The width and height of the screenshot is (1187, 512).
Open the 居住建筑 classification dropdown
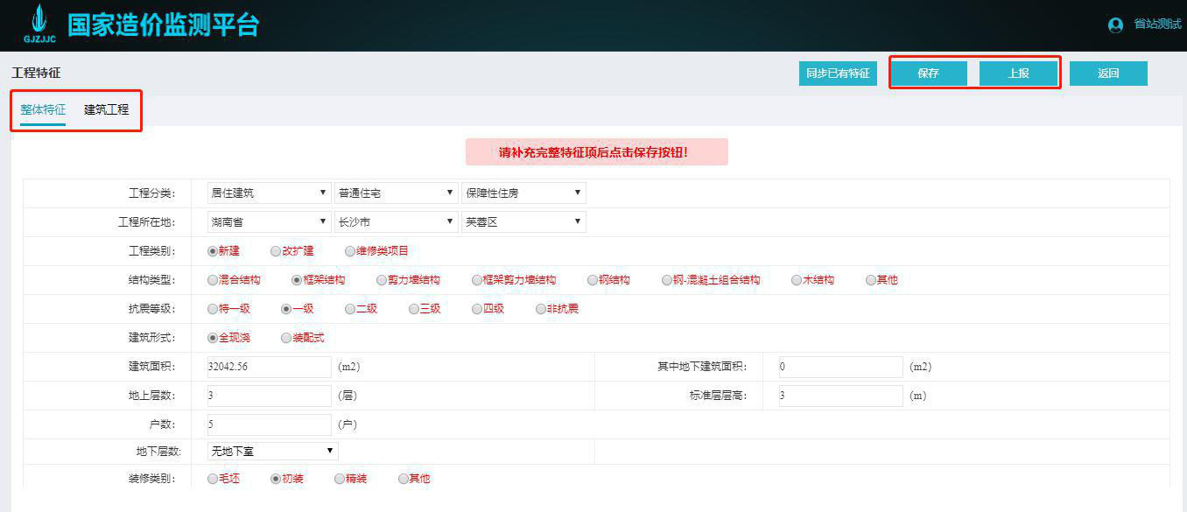(269, 192)
